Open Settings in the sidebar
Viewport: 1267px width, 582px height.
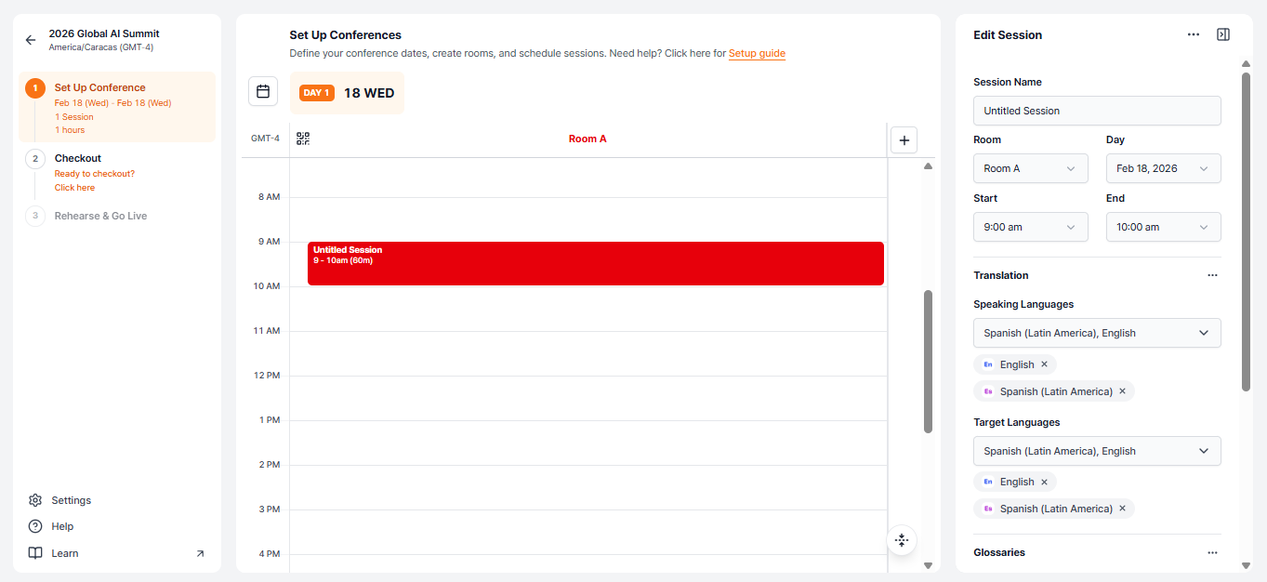(x=71, y=500)
